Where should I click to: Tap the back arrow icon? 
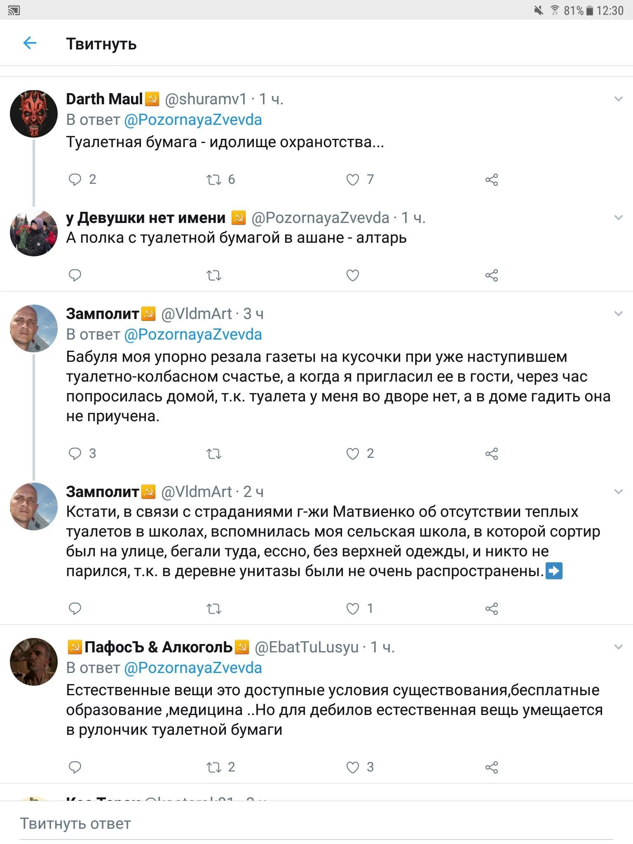(30, 43)
